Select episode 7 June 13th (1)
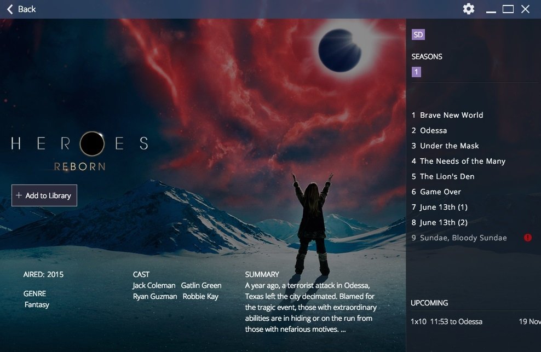 pos(439,207)
